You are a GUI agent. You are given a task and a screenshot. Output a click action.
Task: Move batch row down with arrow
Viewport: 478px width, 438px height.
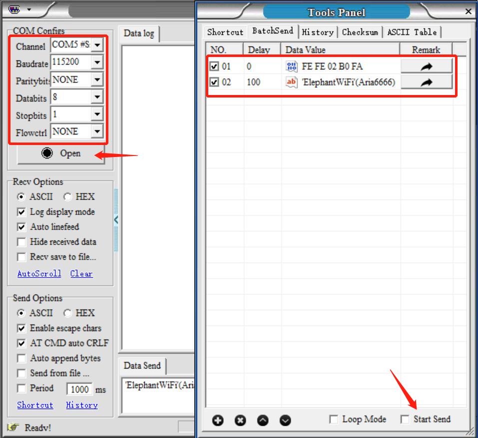pyautogui.click(x=285, y=420)
